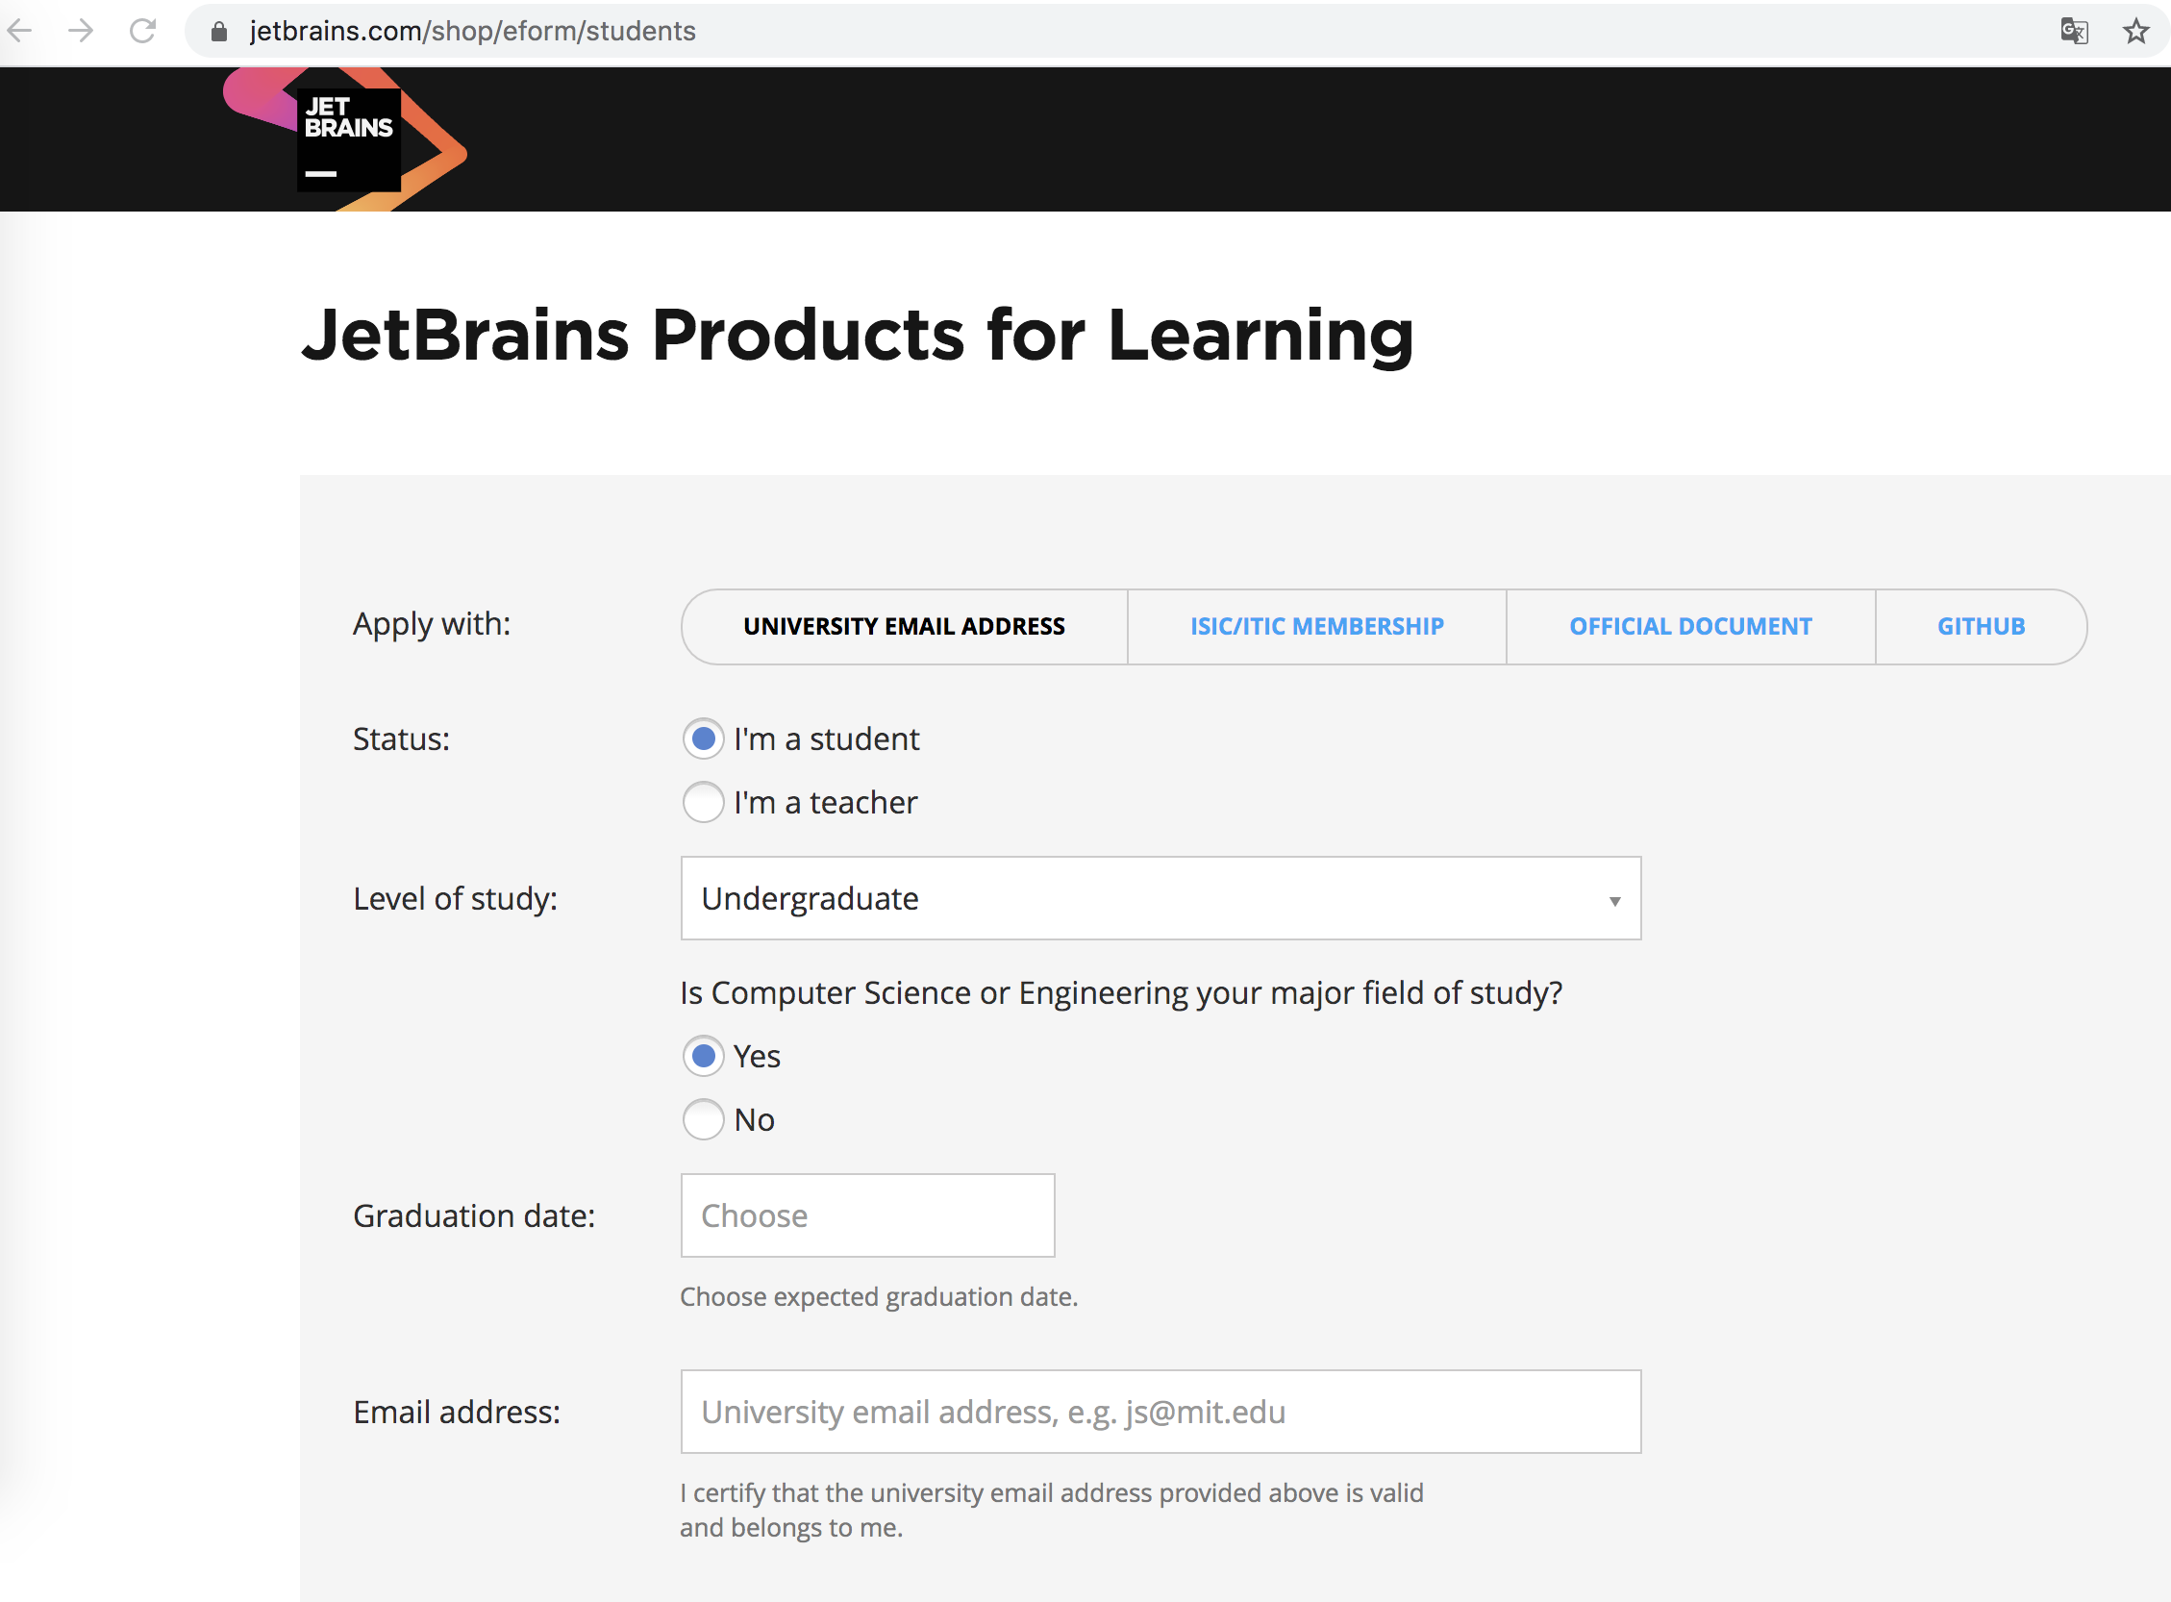Click "JetBrains Products for Learning" heading
This screenshot has width=2171, height=1602.
(x=859, y=336)
